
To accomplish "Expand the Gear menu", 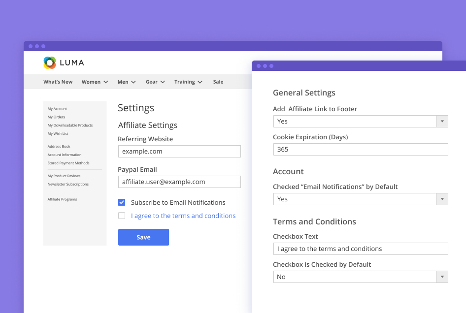I will pyautogui.click(x=155, y=82).
